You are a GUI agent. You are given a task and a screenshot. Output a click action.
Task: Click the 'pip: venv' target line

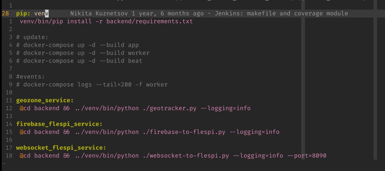32,13
